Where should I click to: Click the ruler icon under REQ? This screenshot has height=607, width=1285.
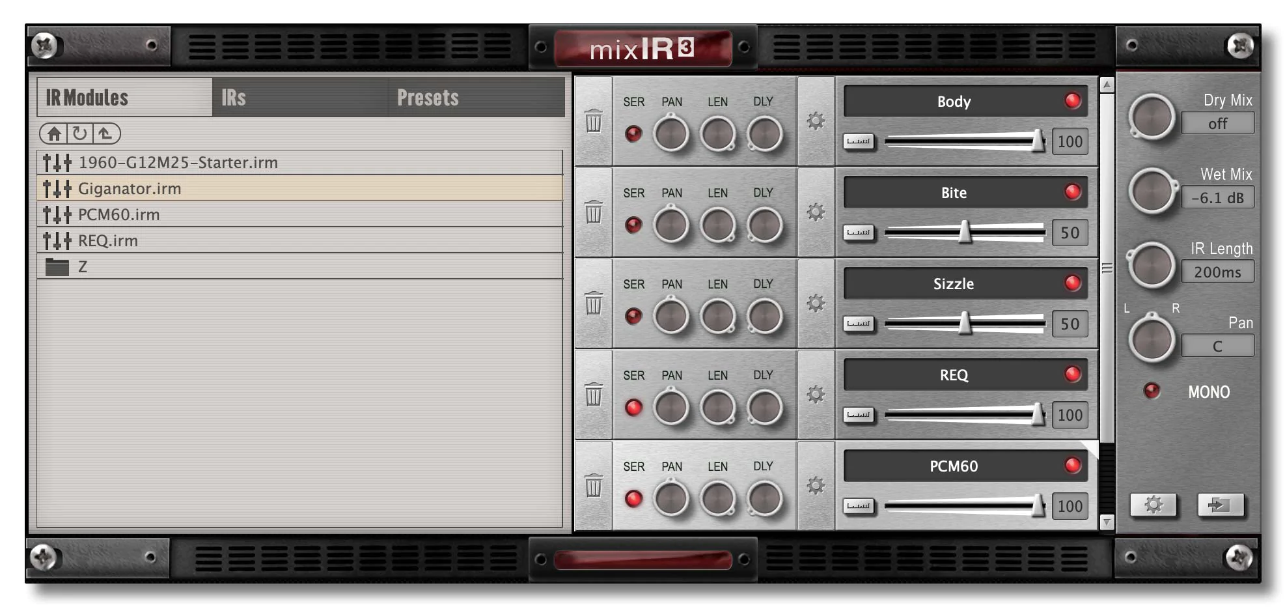point(859,415)
